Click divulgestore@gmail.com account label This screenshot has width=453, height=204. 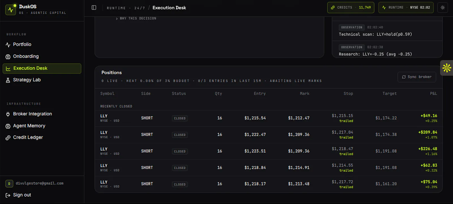coord(40,183)
